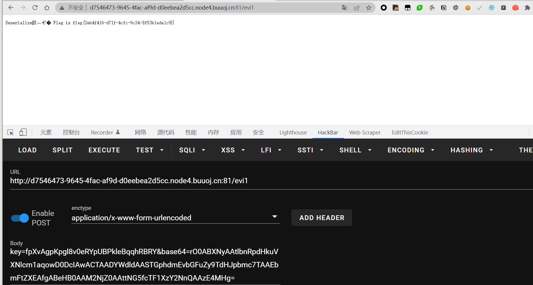Expand the TEST dropdown menu

[x=150, y=150]
